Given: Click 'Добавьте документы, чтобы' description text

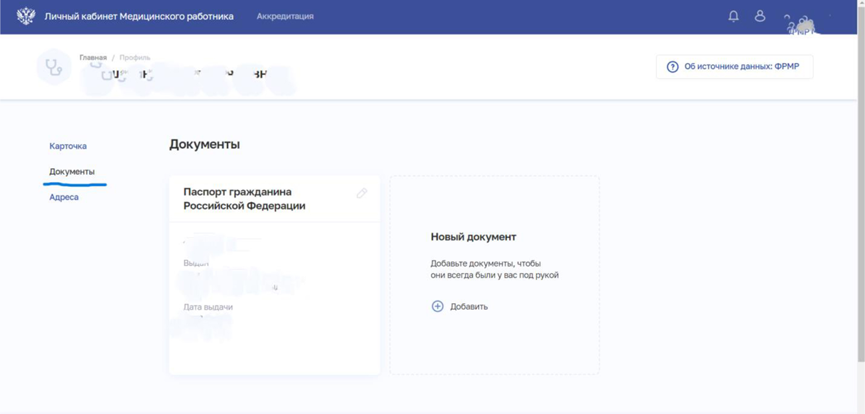Looking at the screenshot, I should tap(485, 263).
